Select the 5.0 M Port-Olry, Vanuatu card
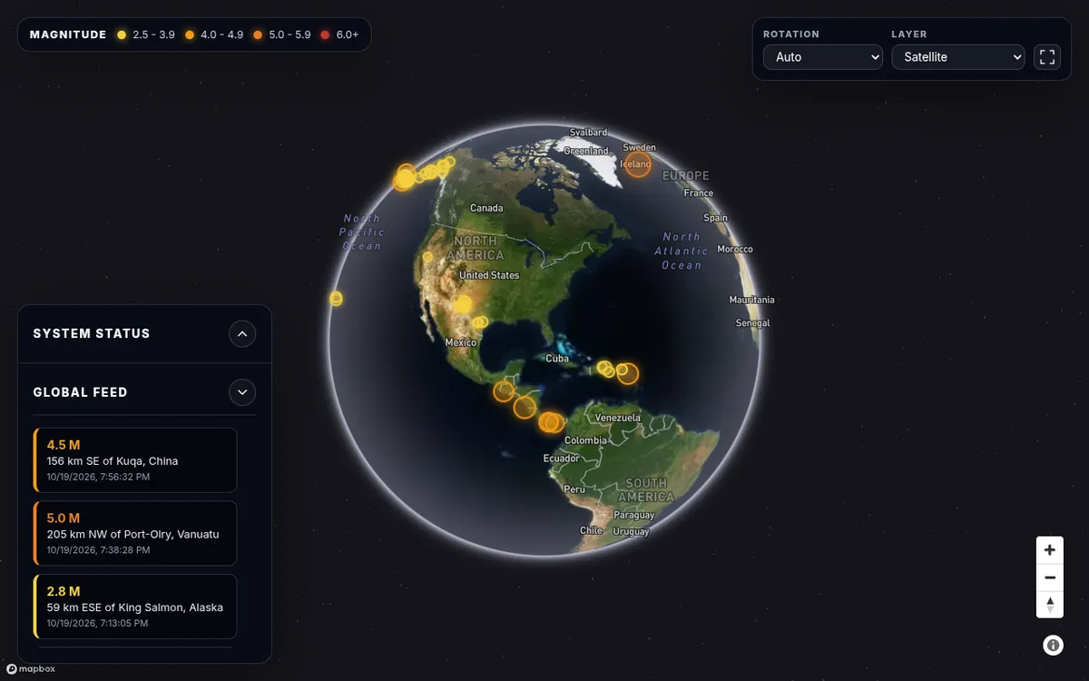1089x681 pixels. [135, 533]
